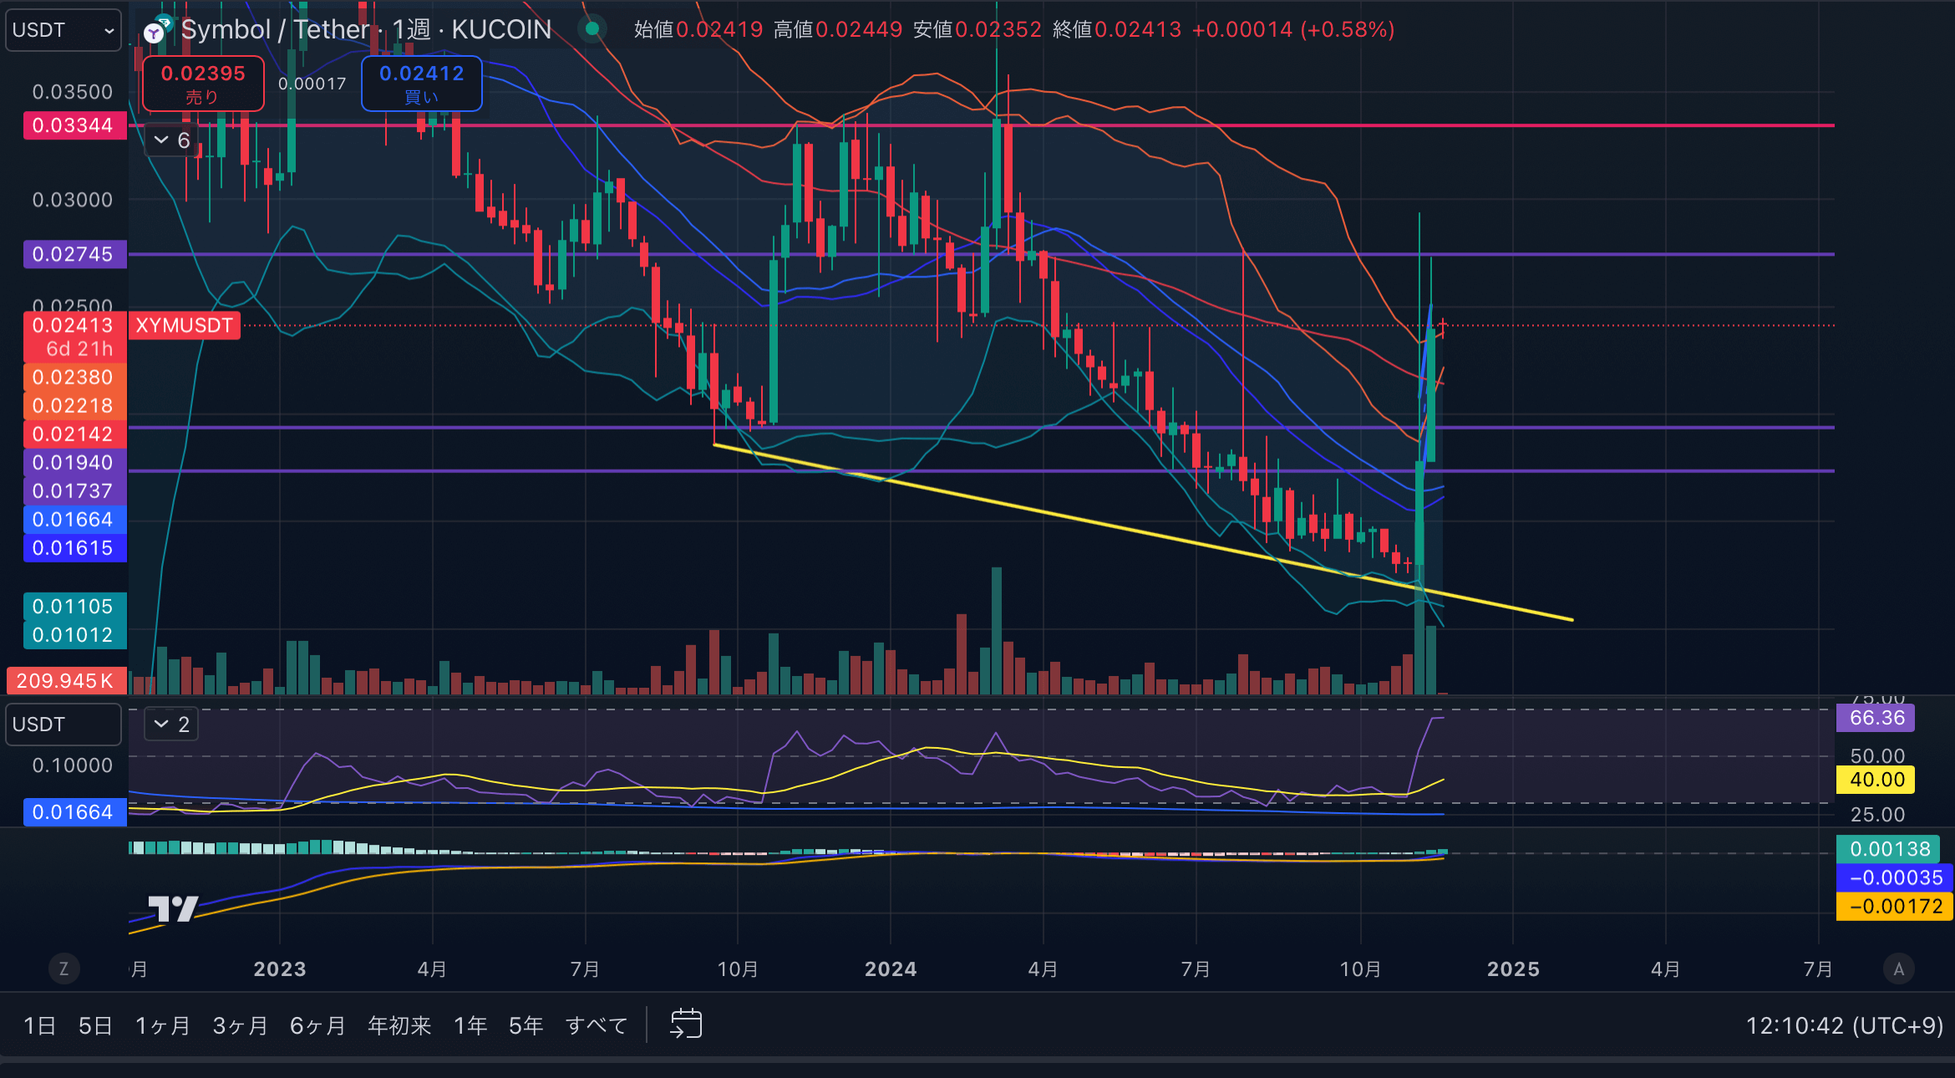Click the XYMUSDT price label tag
This screenshot has width=1955, height=1078.
(185, 325)
